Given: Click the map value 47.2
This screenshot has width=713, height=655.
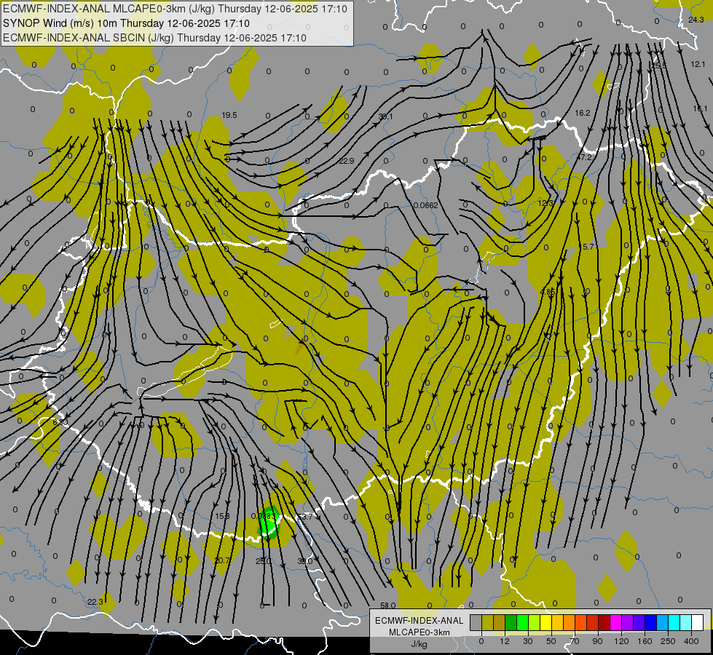Looking at the screenshot, I should tap(584, 157).
